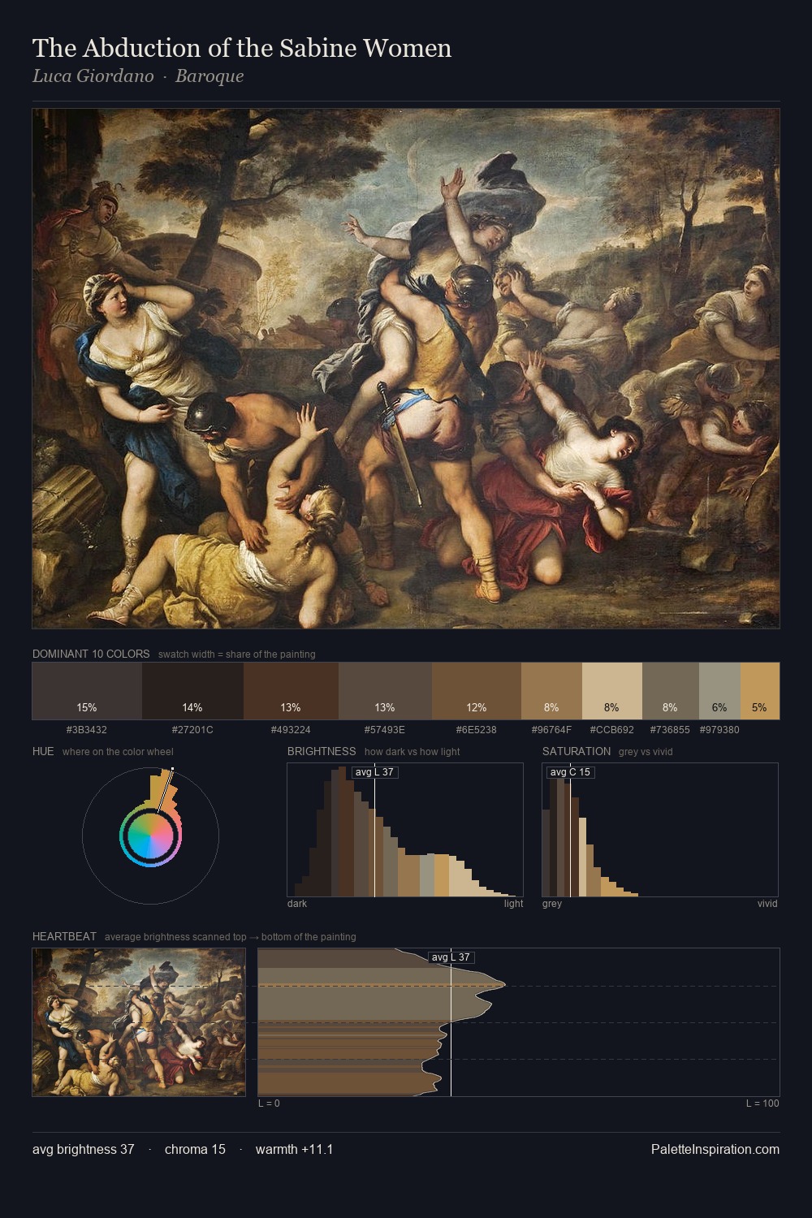This screenshot has height=1218, width=812.
Task: Click the HUE section heading
Action: coord(43,751)
